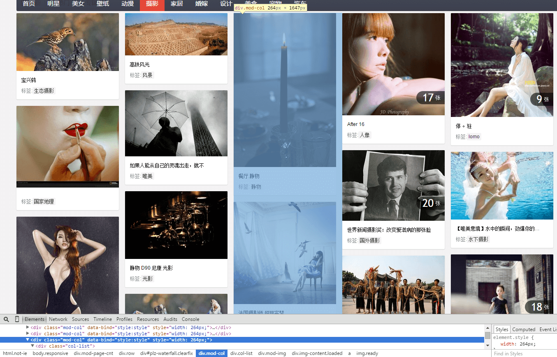Image resolution: width=557 pixels, height=357 pixels.
Task: Open the Sources panel
Action: pos(80,319)
